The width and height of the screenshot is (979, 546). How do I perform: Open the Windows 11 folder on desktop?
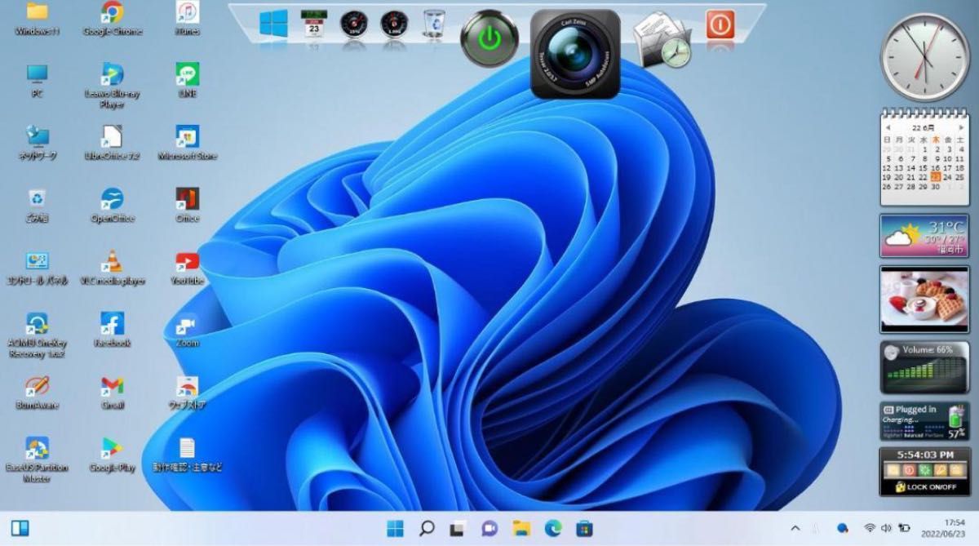point(37,20)
